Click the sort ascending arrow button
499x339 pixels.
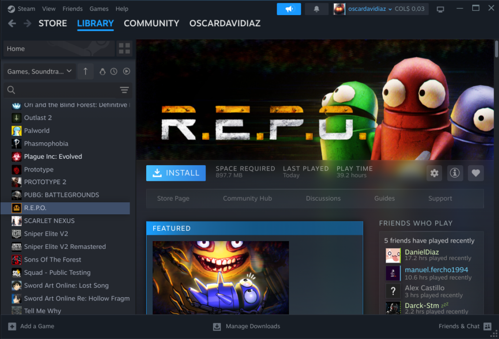85,71
